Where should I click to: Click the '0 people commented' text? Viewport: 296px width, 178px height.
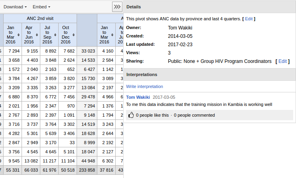coord(194,115)
